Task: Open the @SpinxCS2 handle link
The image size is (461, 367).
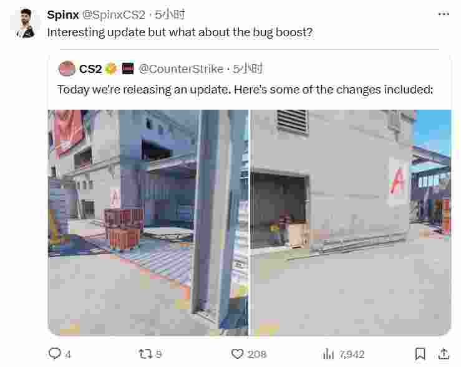Action: coord(114,15)
